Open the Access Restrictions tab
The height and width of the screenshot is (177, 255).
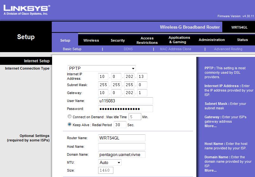(x=147, y=40)
